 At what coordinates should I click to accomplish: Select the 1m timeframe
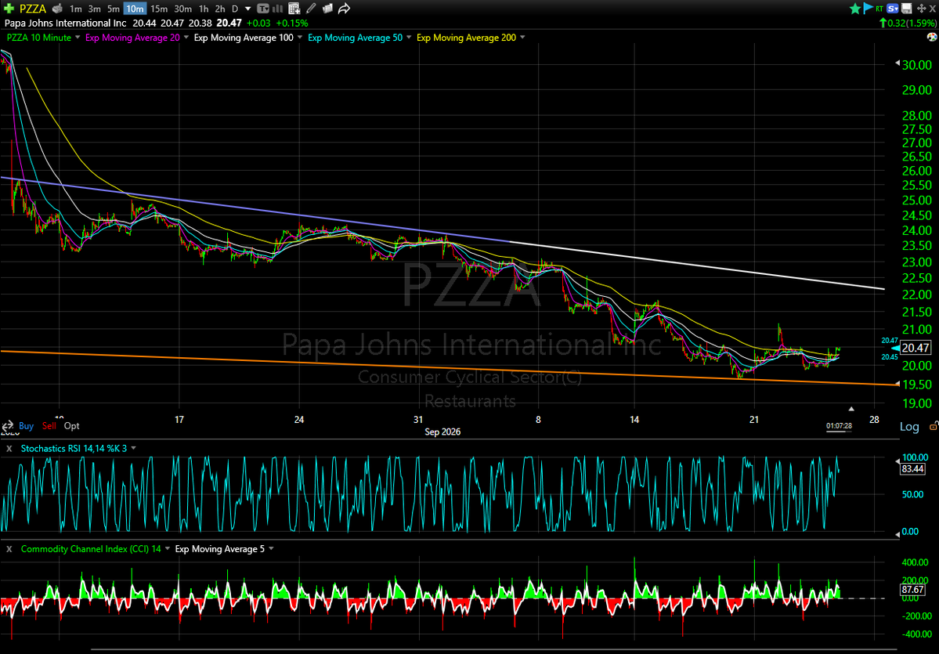click(x=75, y=9)
